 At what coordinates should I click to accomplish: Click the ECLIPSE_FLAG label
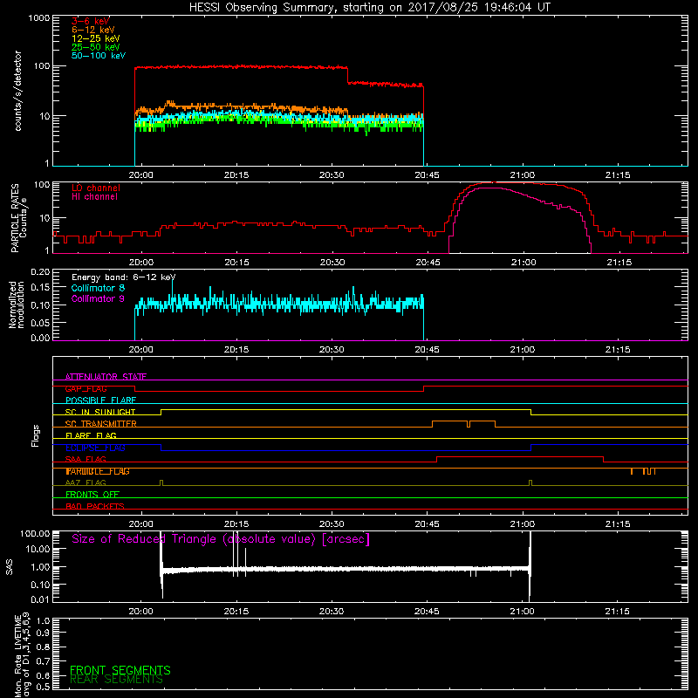coord(95,448)
